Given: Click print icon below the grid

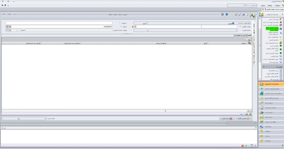Looking at the screenshot, I should point(247,114).
